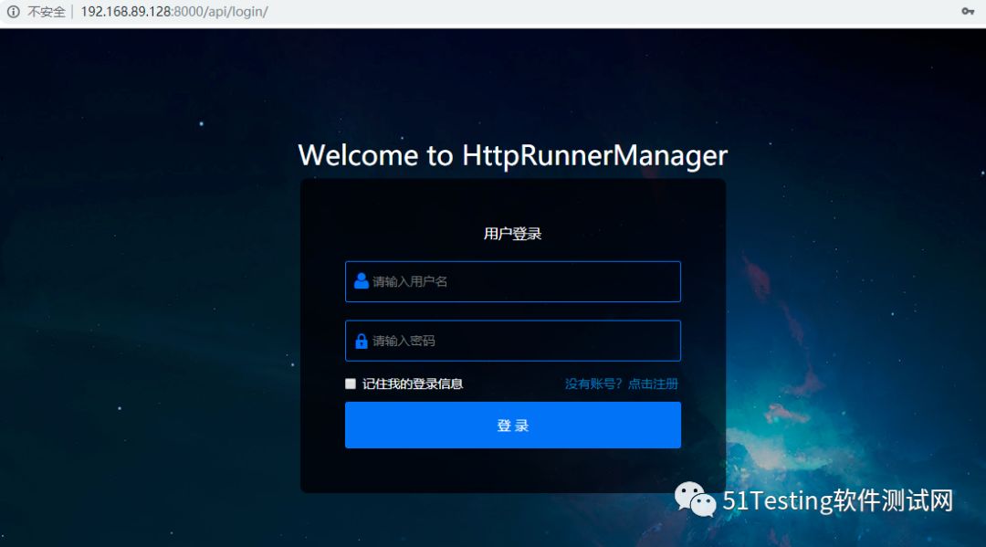This screenshot has width=986, height=547.
Task: Open the saved password key icon
Action: tap(967, 11)
